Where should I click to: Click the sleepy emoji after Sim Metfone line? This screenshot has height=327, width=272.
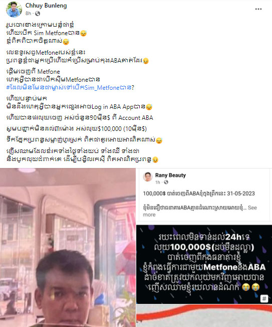[x=84, y=33]
